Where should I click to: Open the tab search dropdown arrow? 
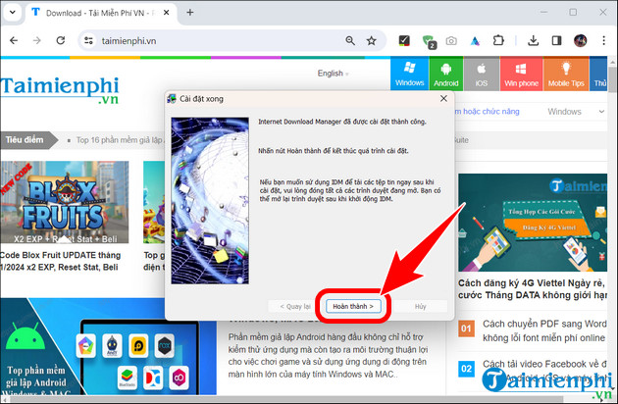13,12
